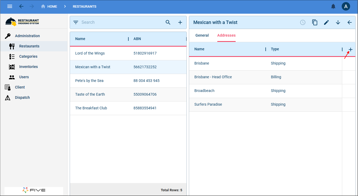The image size is (358, 196).
Task: Open the notifications bell
Action: pyautogui.click(x=333, y=6)
